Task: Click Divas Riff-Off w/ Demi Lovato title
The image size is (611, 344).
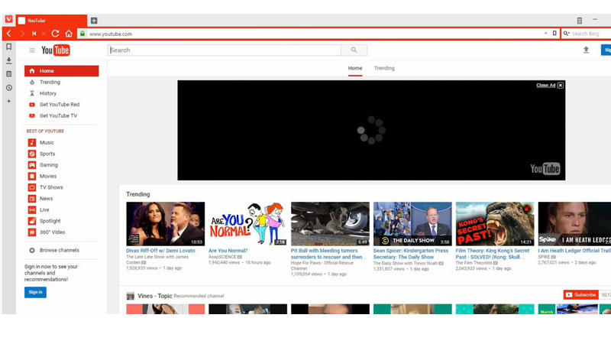Action: (x=160, y=251)
